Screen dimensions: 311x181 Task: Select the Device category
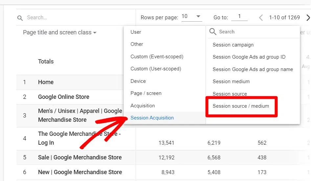[x=138, y=81]
